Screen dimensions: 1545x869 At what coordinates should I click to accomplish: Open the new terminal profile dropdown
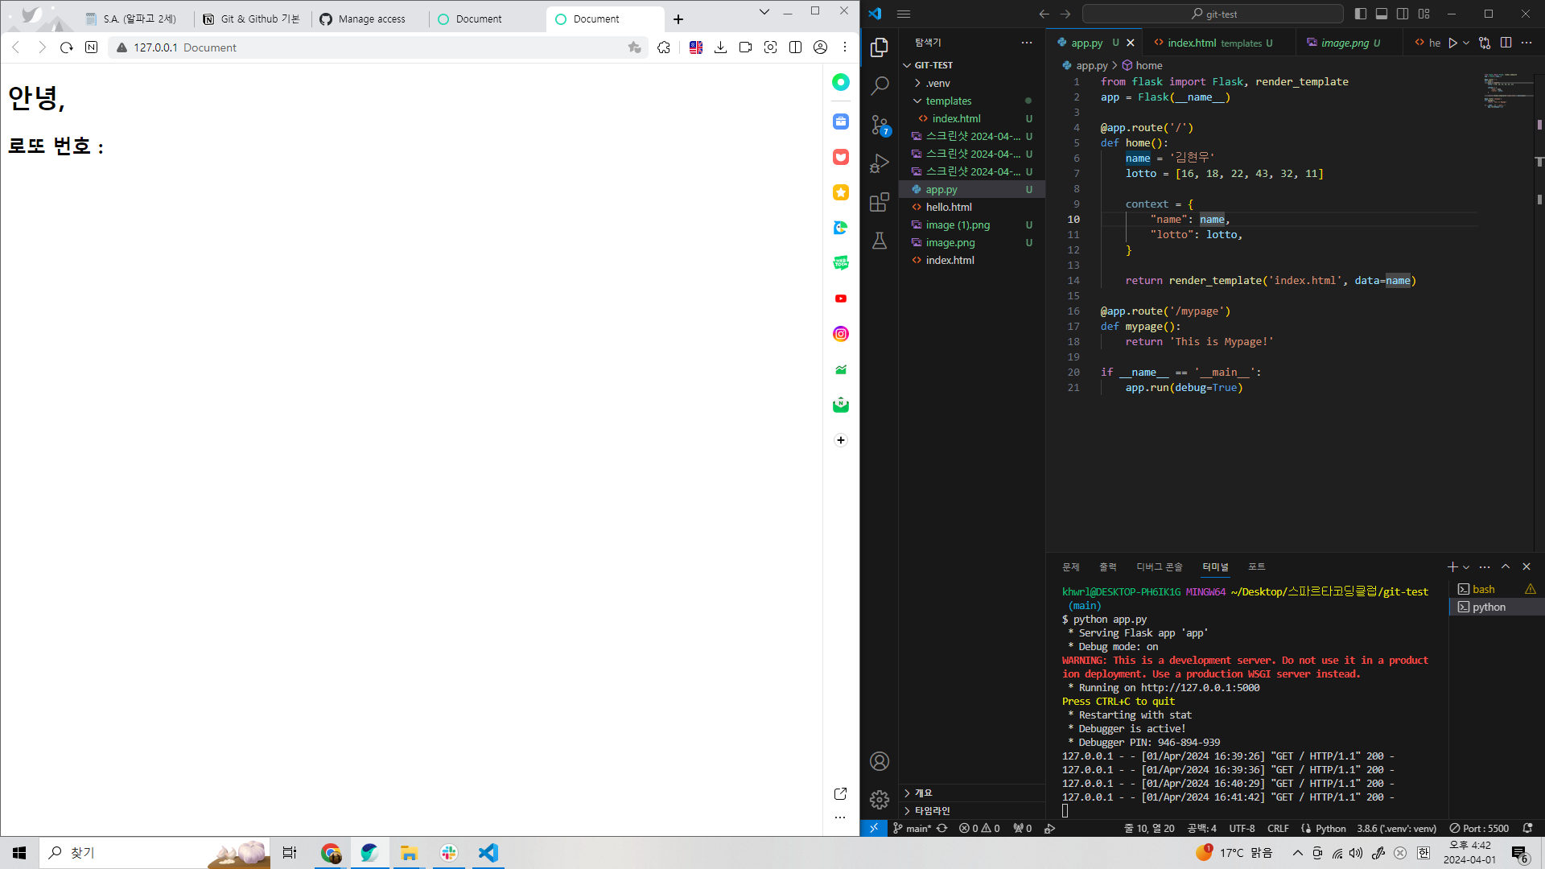(1466, 567)
